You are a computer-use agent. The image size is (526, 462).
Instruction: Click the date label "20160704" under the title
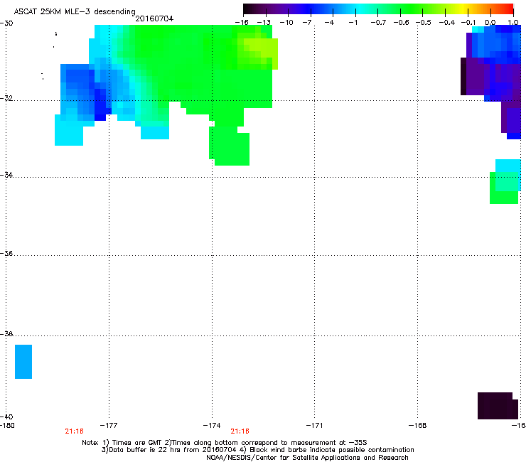tap(154, 18)
